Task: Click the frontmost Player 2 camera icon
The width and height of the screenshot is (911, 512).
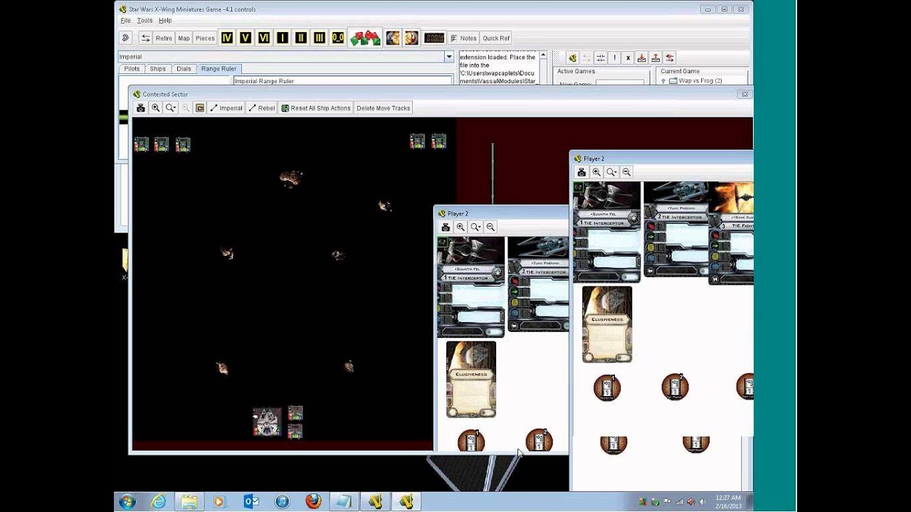Action: click(x=581, y=172)
